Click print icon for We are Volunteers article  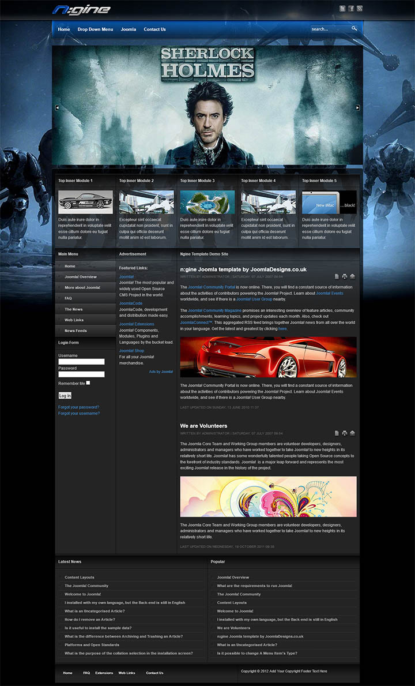coord(345,433)
